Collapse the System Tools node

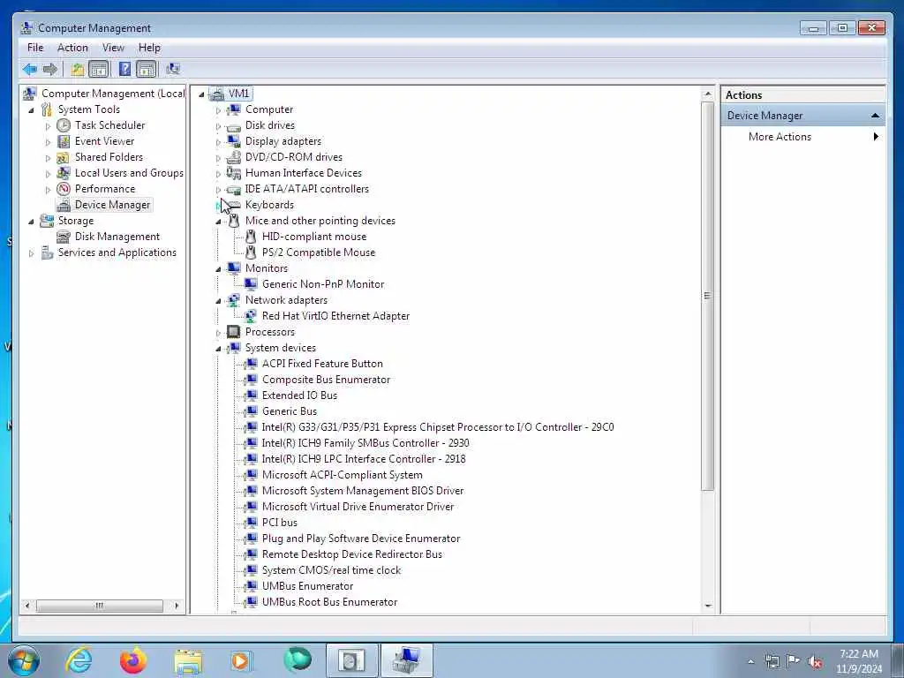click(x=31, y=109)
